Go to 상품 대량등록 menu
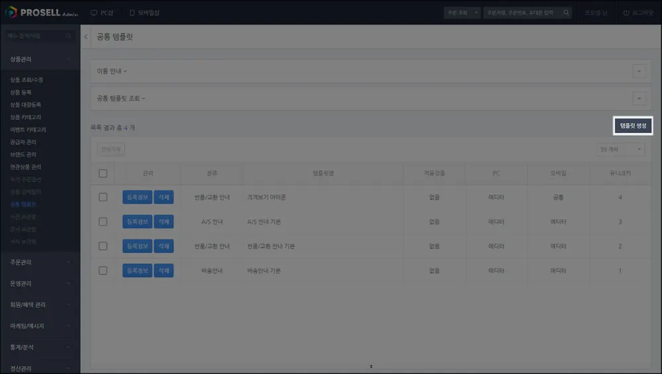 (26, 105)
